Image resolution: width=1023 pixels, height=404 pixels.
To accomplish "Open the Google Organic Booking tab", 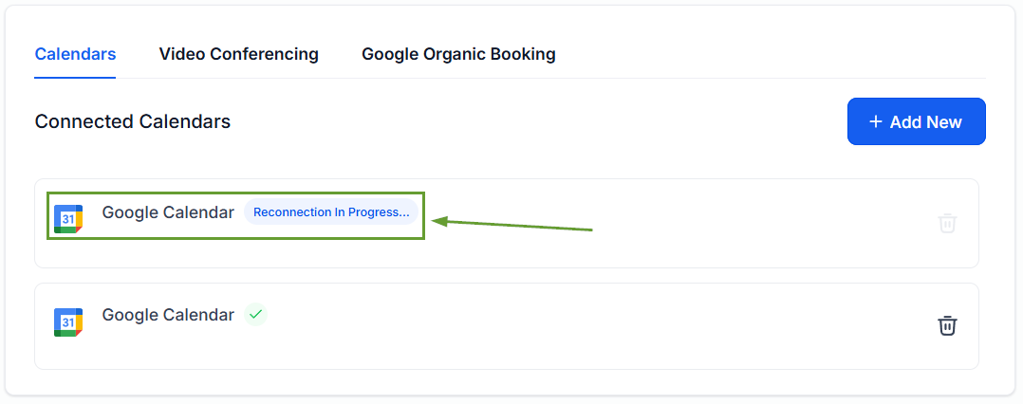I will [x=458, y=53].
